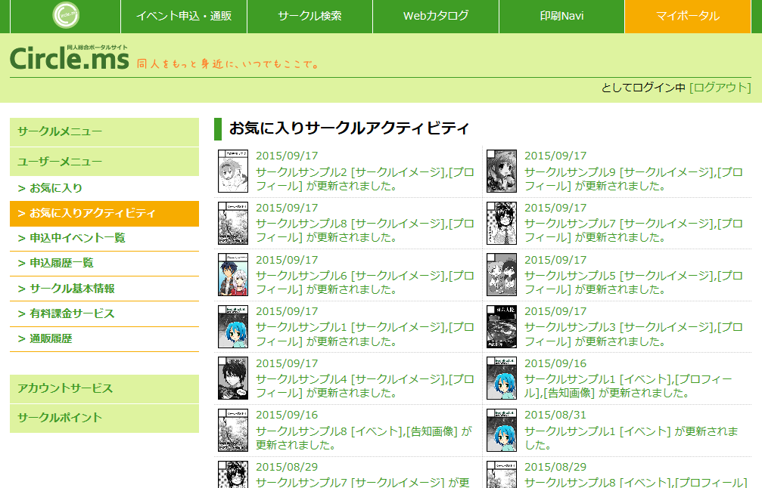The image size is (762, 488).
Task: Switch to the 印刷Navi tab
Action: click(x=561, y=16)
